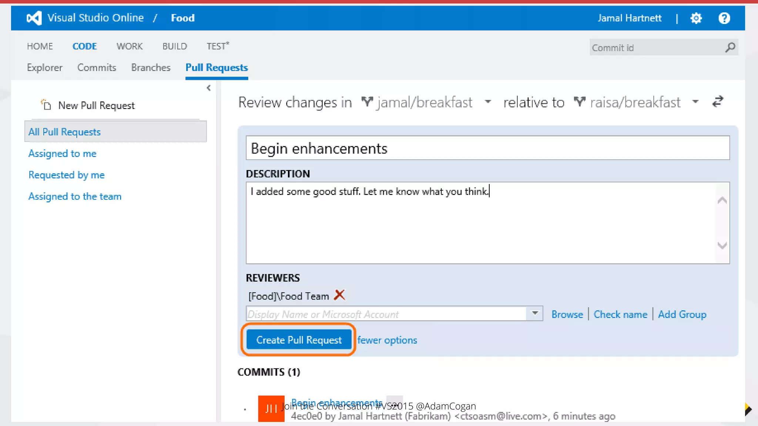
Task: Swap source and target branches icon
Action: pos(718,102)
